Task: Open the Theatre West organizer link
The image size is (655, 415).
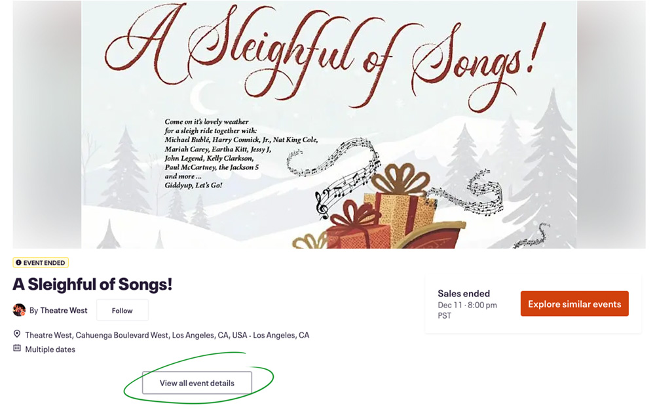Action: 64,310
